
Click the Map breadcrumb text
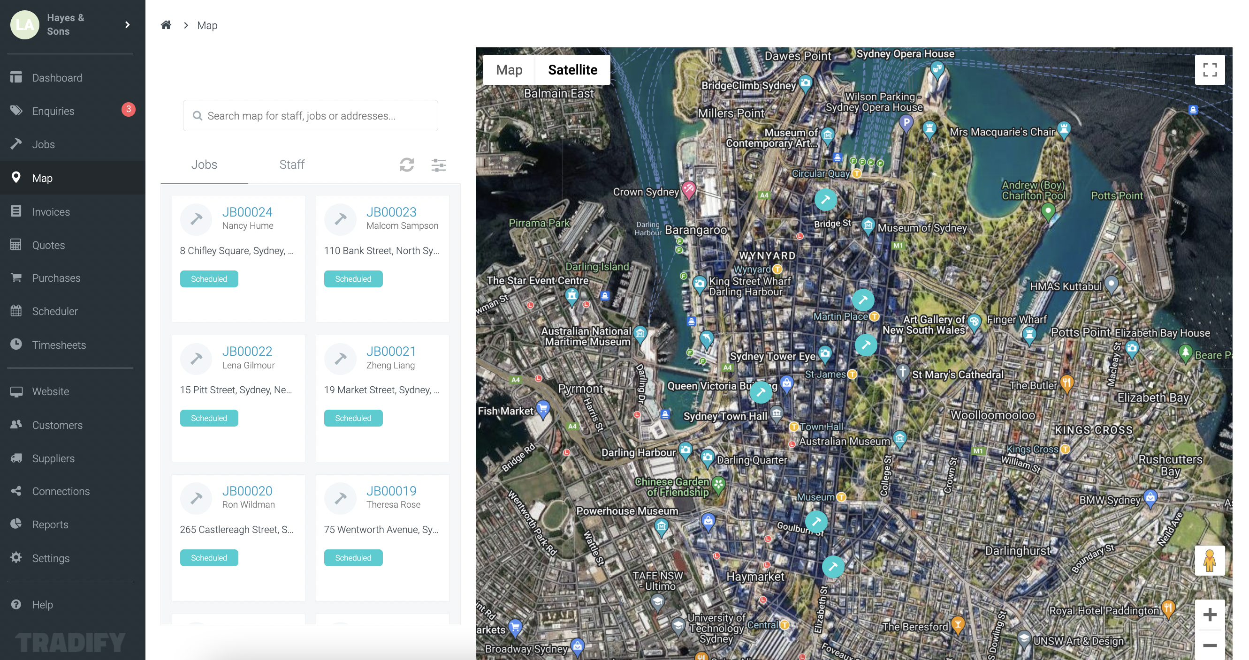(207, 25)
